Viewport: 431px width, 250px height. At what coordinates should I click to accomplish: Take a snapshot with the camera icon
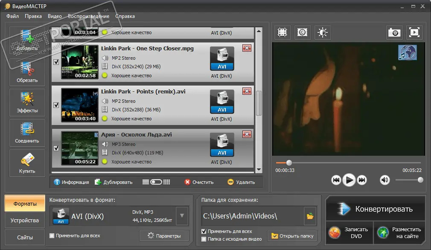click(394, 32)
